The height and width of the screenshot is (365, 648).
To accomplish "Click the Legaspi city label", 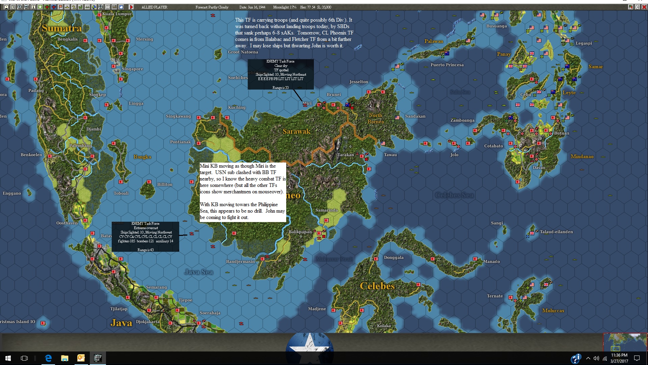I will [x=584, y=43].
